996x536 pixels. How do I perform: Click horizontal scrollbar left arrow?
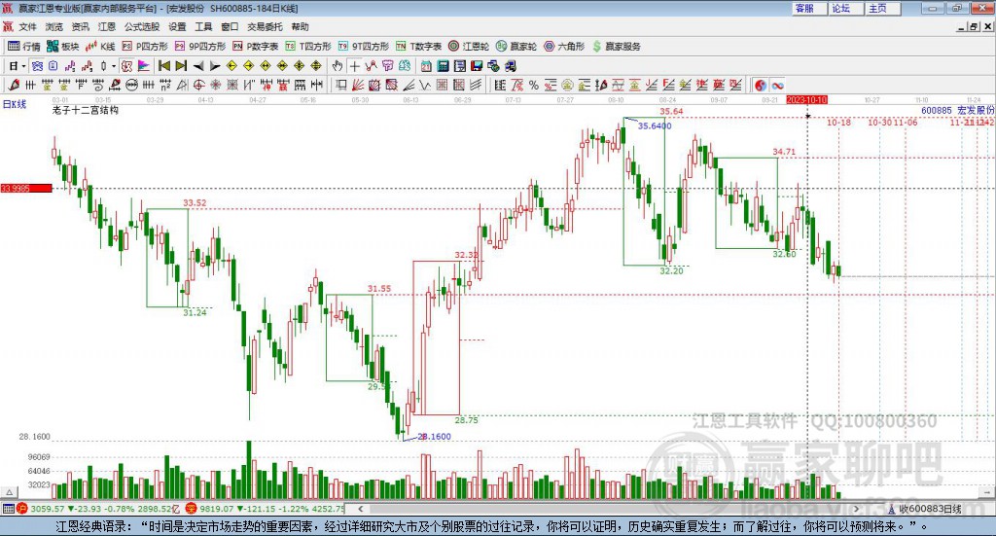tap(361, 509)
